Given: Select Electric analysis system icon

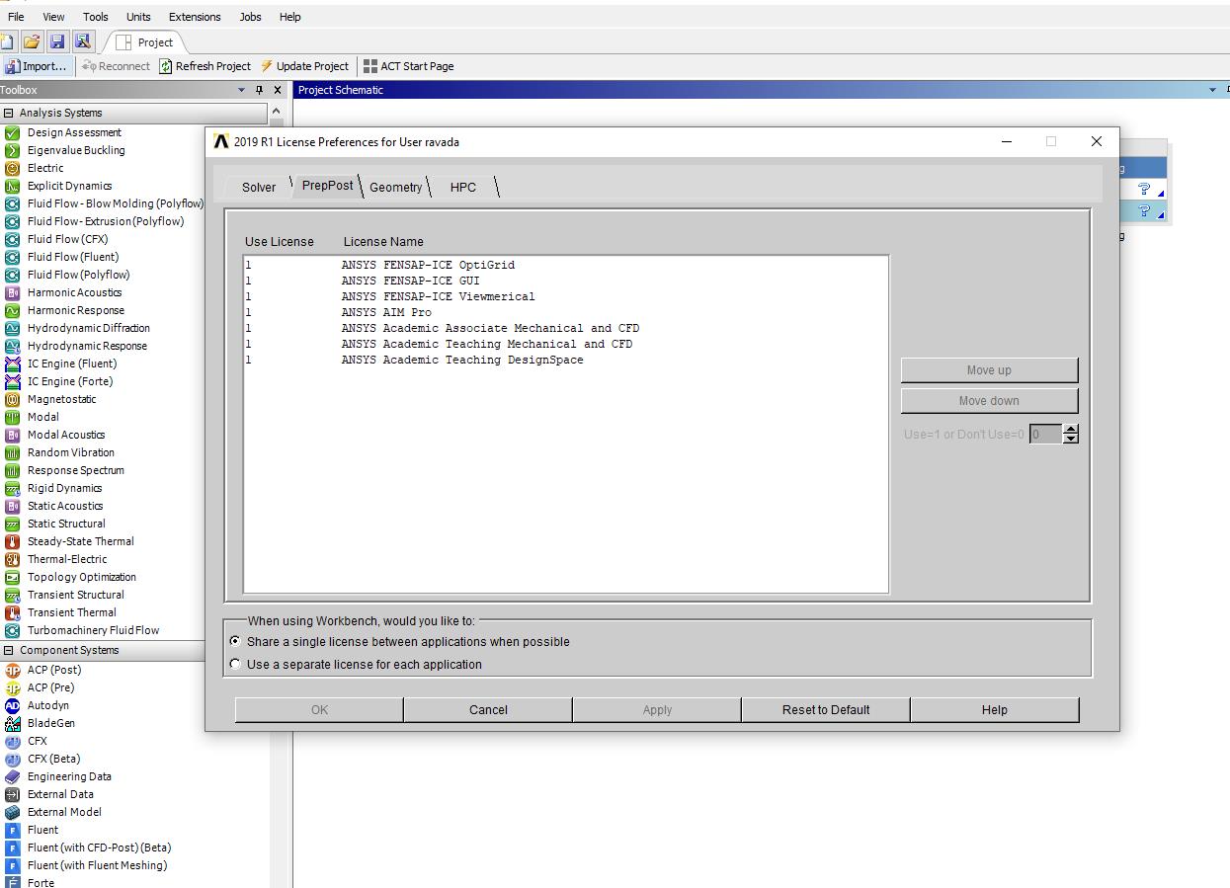Looking at the screenshot, I should [12, 168].
